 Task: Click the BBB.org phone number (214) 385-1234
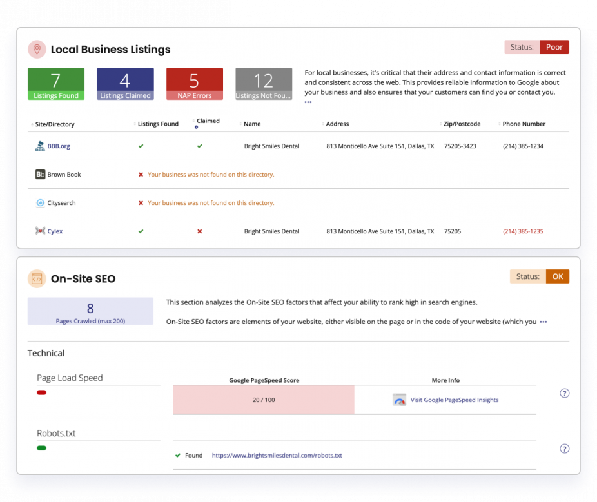coord(523,146)
